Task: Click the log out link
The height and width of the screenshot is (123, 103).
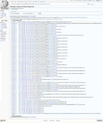Action: tap(94, 1)
